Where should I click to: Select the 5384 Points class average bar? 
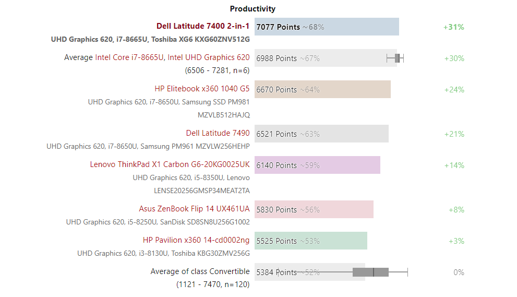click(x=309, y=272)
